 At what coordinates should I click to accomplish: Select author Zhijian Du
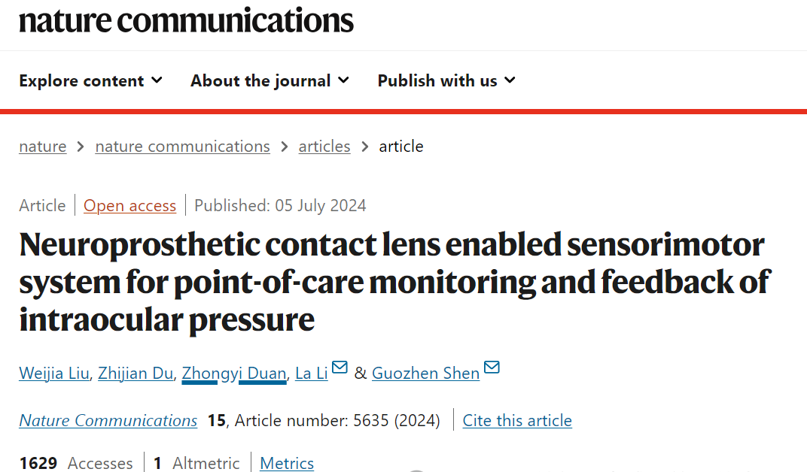136,373
